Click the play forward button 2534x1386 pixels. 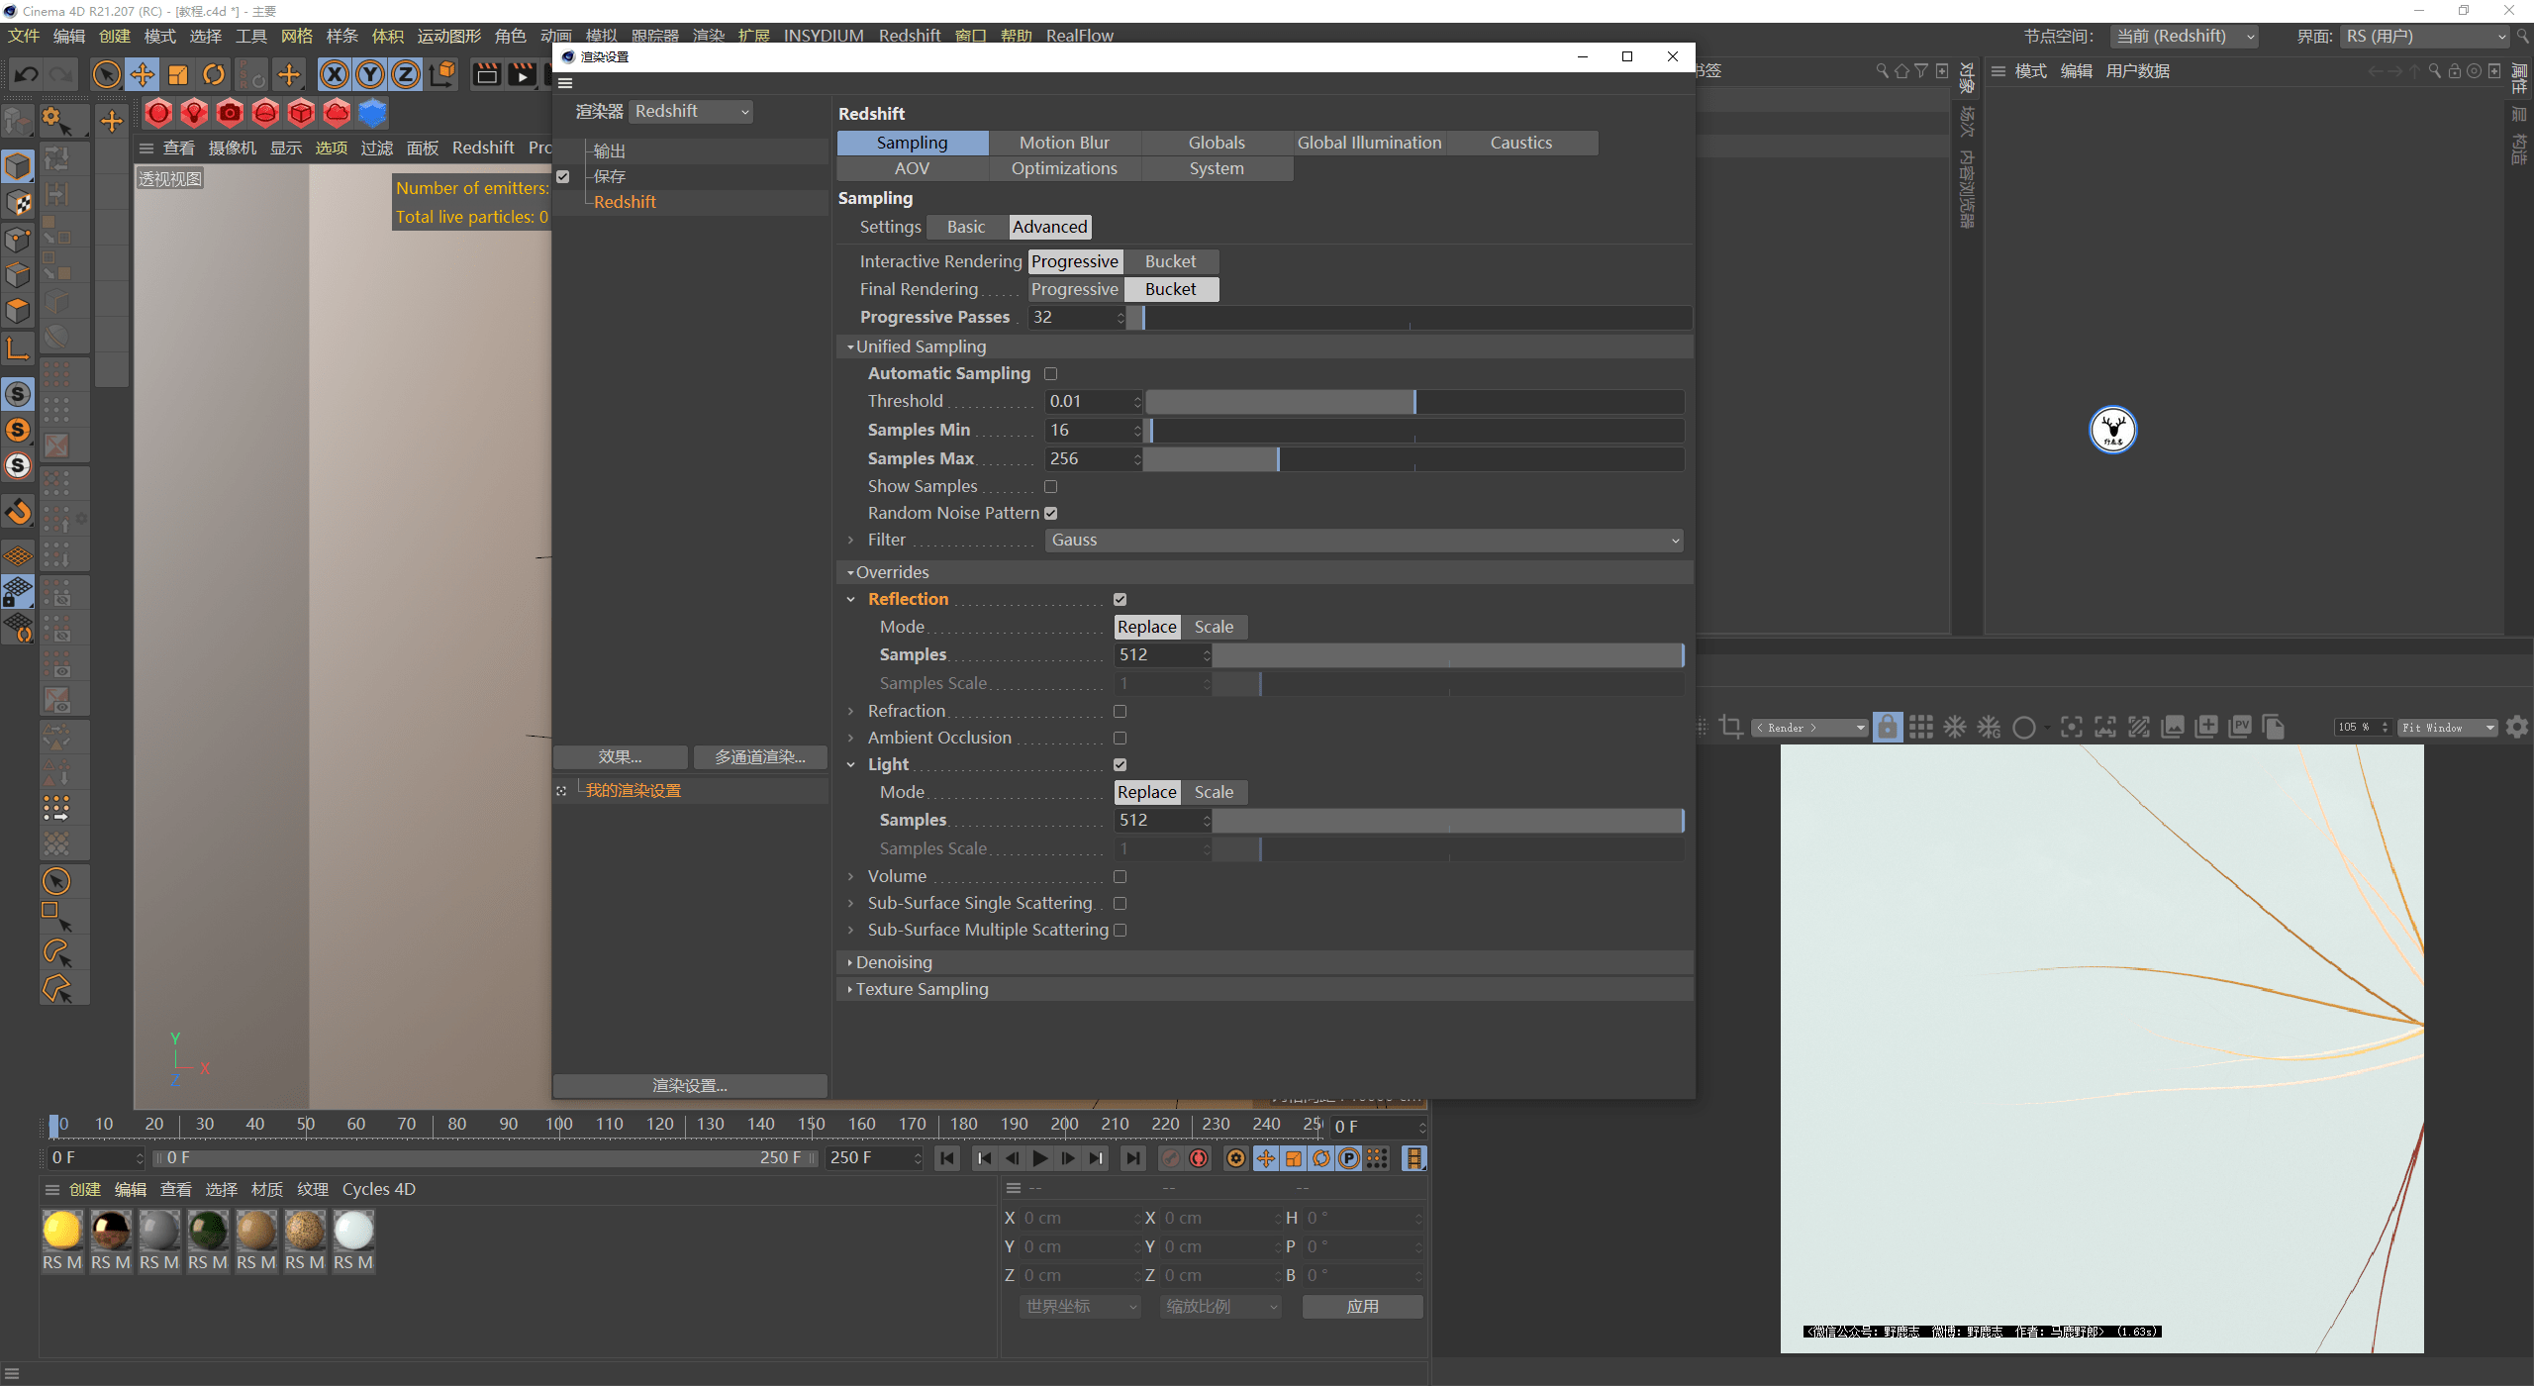[x=1040, y=1158]
